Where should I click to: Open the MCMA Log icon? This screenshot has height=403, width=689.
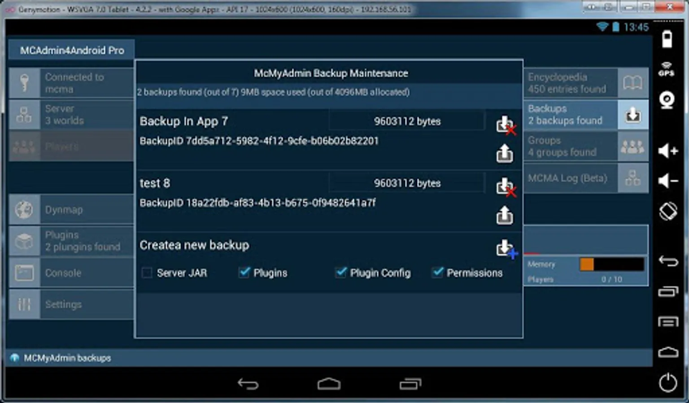pos(632,178)
